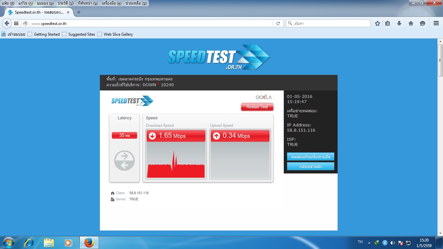Show bookmarks list icon in toolbar

(388, 23)
